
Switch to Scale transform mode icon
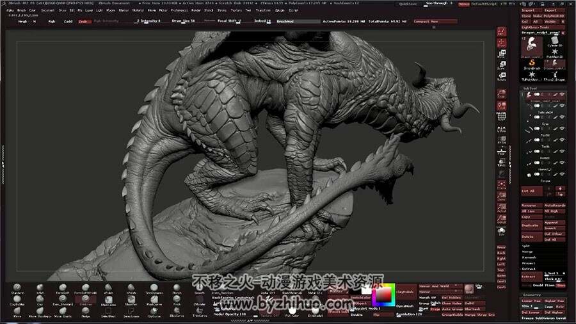(x=501, y=65)
